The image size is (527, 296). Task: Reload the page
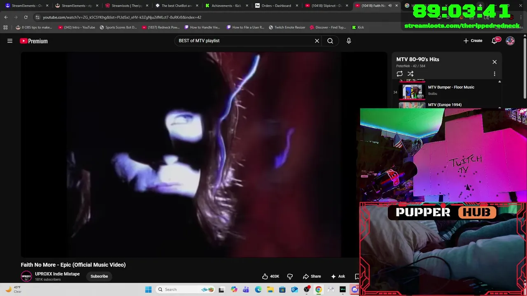26,17
